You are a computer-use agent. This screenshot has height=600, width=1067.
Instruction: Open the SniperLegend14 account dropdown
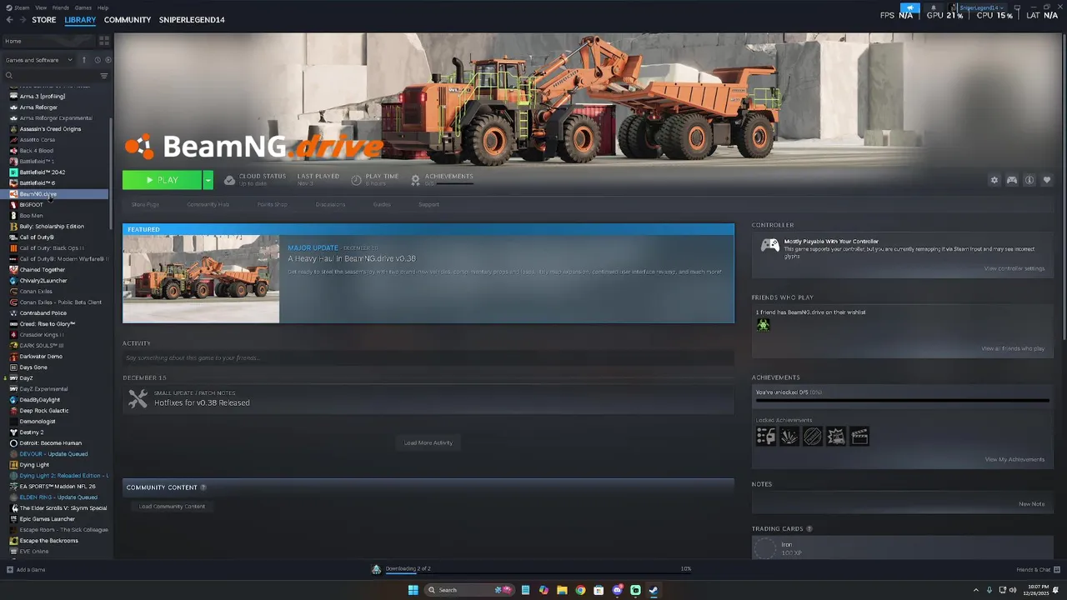[981, 7]
